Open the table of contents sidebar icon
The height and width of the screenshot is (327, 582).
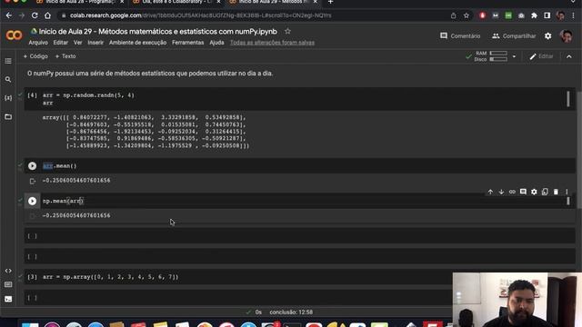(8, 61)
